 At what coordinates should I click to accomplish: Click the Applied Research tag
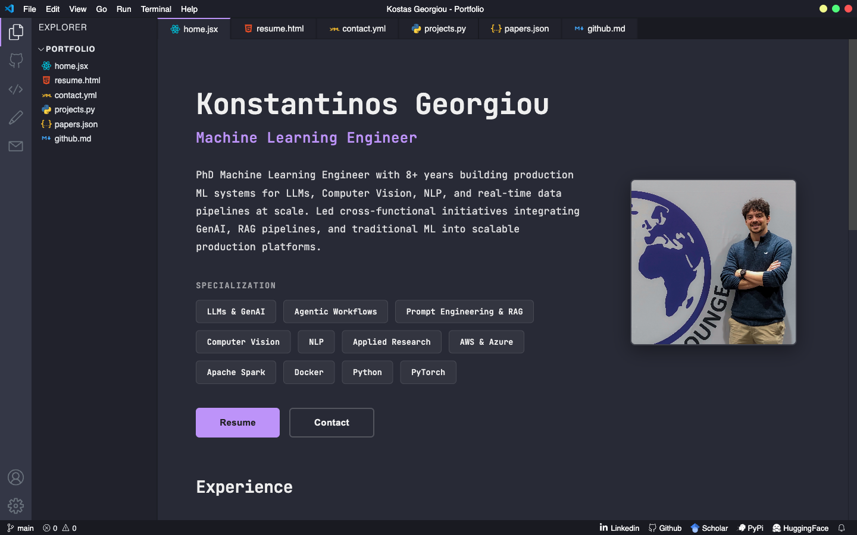click(x=392, y=342)
